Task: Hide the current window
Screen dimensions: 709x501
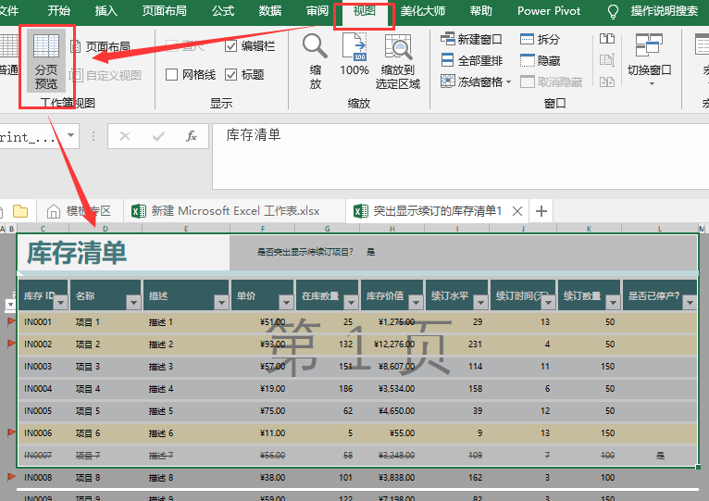Action: tap(541, 60)
